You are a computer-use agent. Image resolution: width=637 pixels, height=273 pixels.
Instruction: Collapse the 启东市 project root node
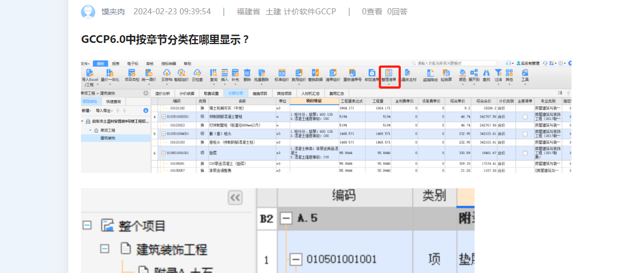pos(83,122)
